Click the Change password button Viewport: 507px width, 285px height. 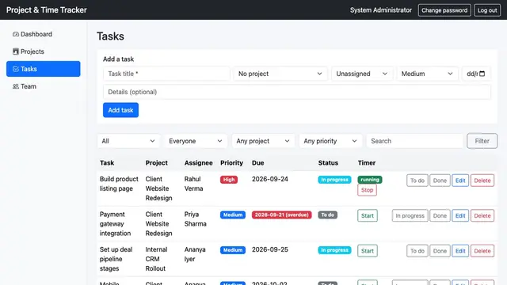444,10
